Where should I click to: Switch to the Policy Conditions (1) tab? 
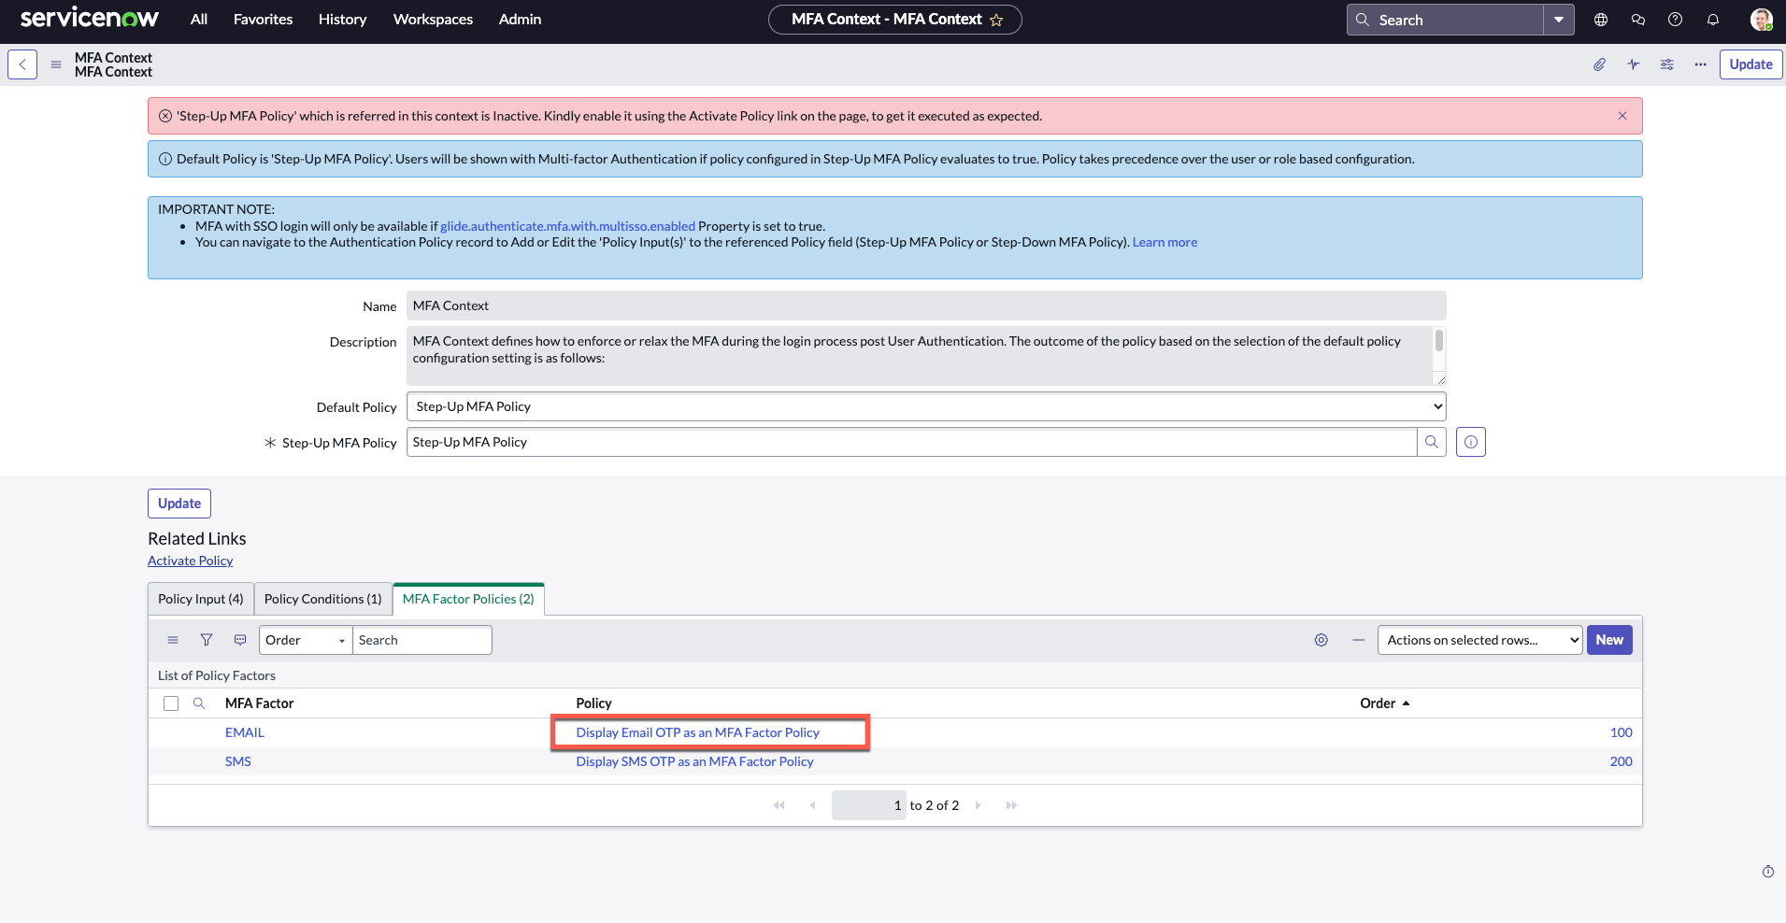(323, 599)
